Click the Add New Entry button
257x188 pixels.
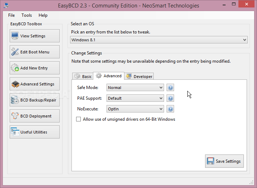[35, 68]
